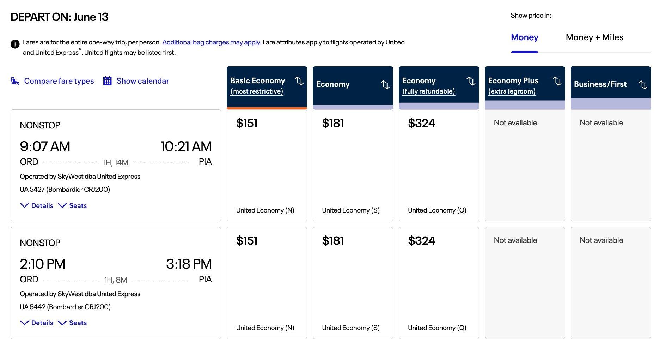This screenshot has height=341, width=665.
Task: Select $324 refundable fare for UA 5427
Action: (x=439, y=165)
